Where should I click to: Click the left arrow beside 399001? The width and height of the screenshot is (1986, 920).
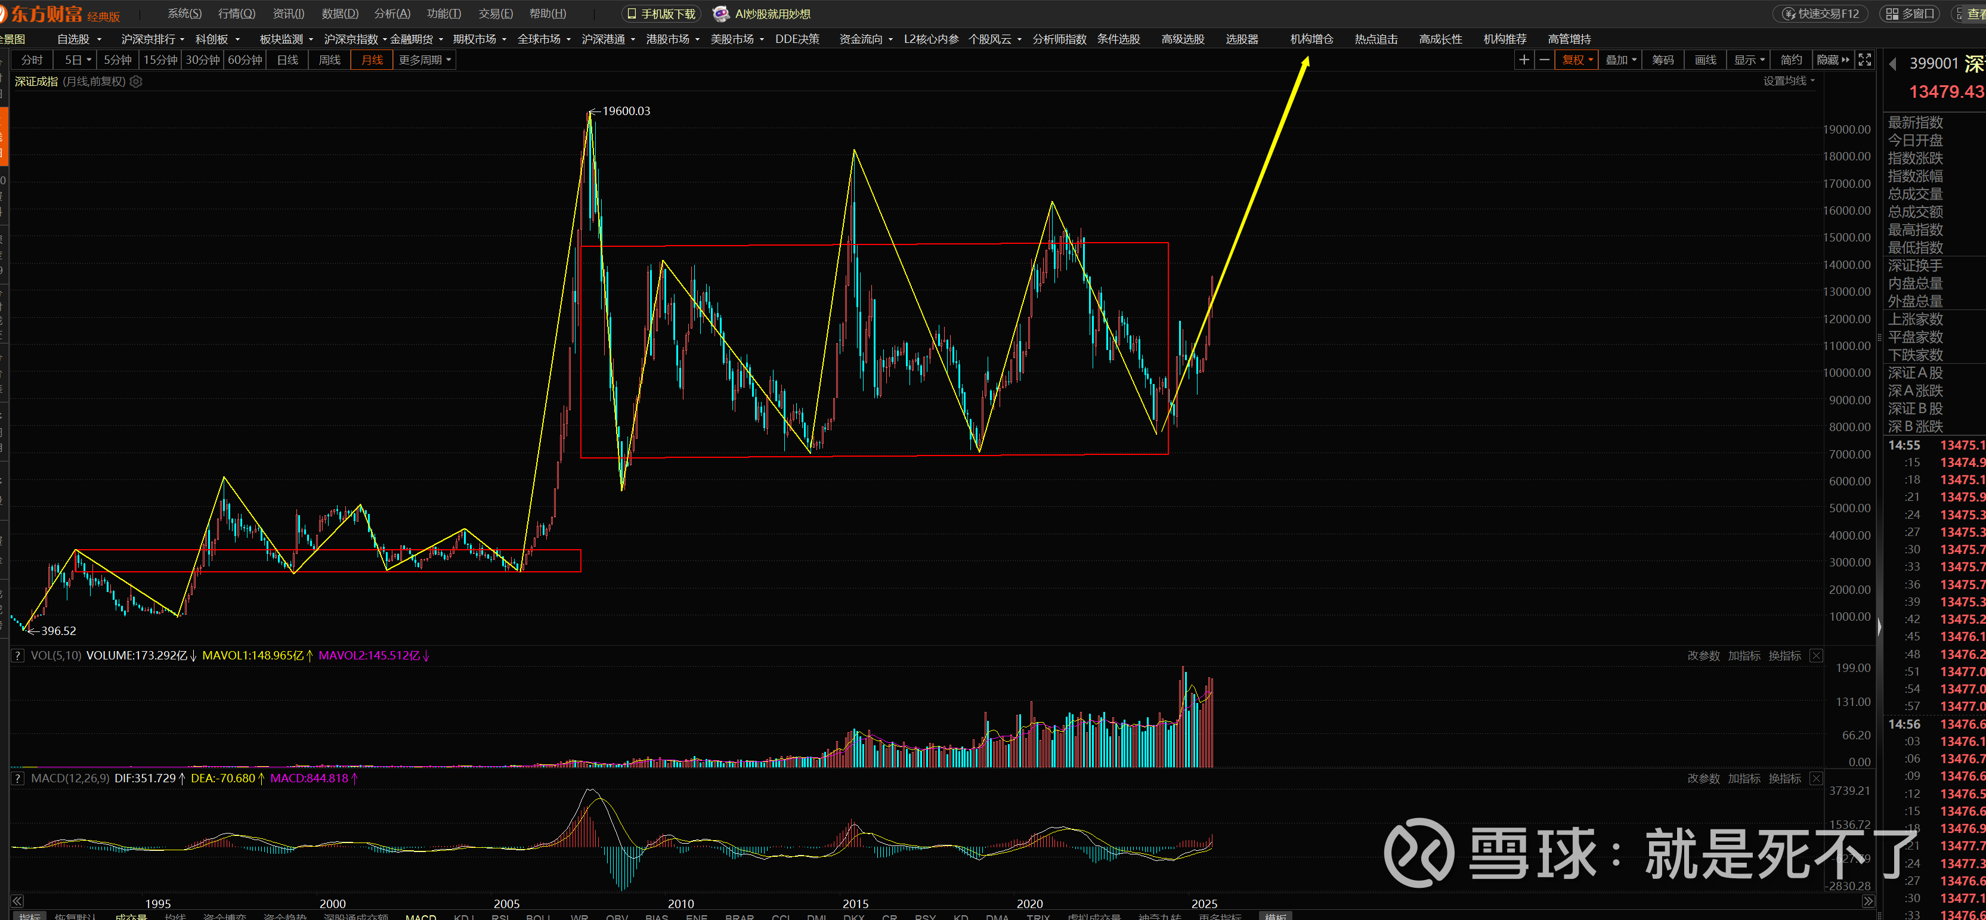pyautogui.click(x=1892, y=64)
